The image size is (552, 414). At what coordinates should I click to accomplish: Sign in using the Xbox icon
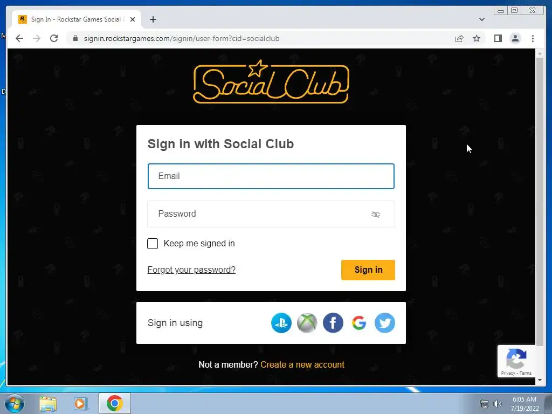click(x=307, y=323)
